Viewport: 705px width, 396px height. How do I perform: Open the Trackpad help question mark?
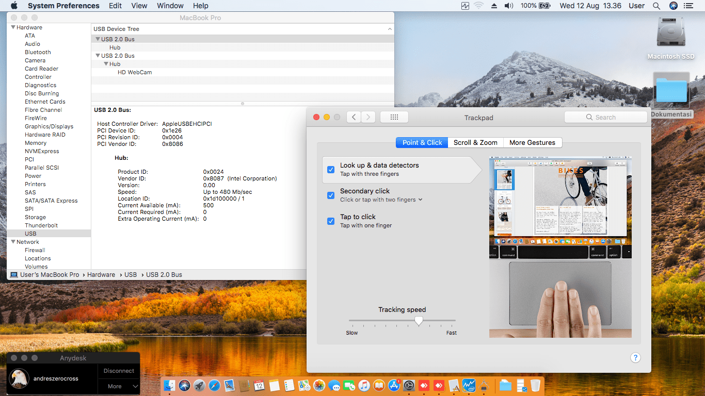pos(635,358)
